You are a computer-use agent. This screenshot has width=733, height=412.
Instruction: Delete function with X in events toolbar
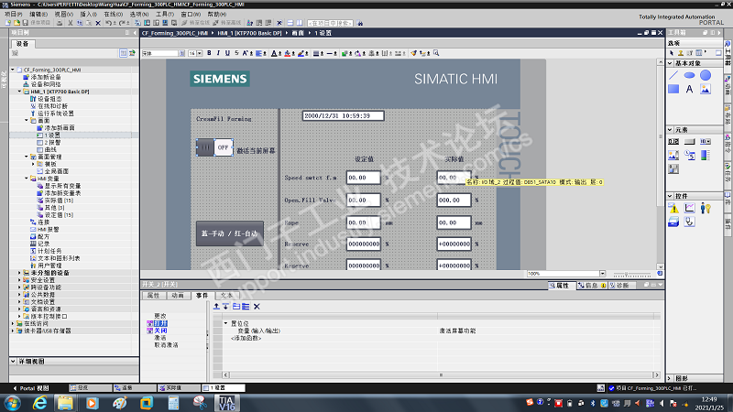tap(257, 307)
